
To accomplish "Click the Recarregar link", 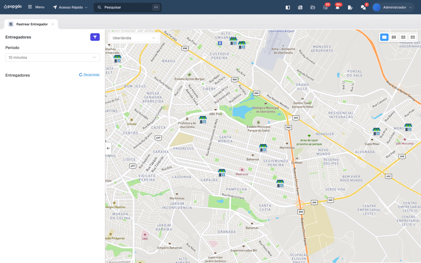I will (89, 75).
